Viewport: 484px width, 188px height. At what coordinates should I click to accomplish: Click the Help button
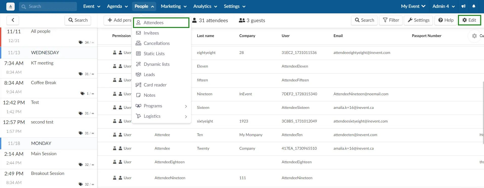coord(446,20)
